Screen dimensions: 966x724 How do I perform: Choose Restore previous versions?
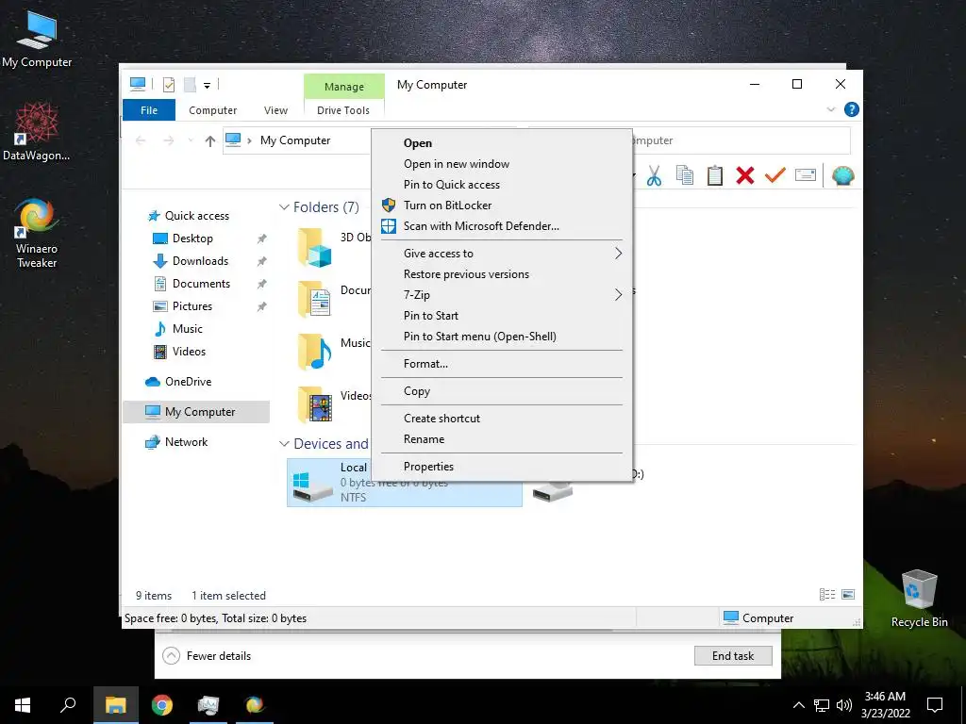(502, 274)
